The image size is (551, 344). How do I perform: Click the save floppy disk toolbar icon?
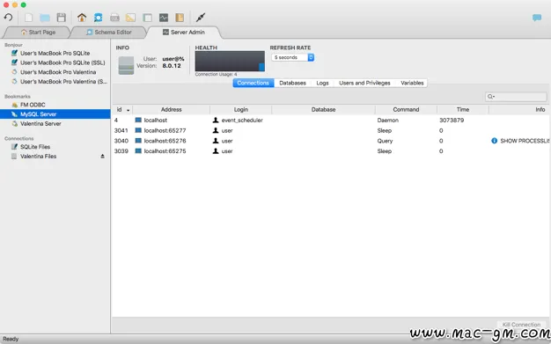pyautogui.click(x=62, y=18)
